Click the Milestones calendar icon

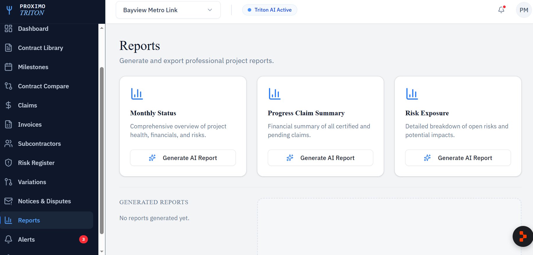(x=8, y=67)
